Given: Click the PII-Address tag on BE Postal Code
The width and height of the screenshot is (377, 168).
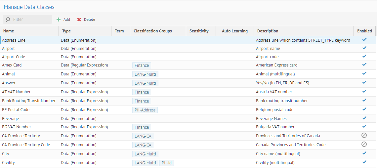Looking at the screenshot, I should [145, 110].
